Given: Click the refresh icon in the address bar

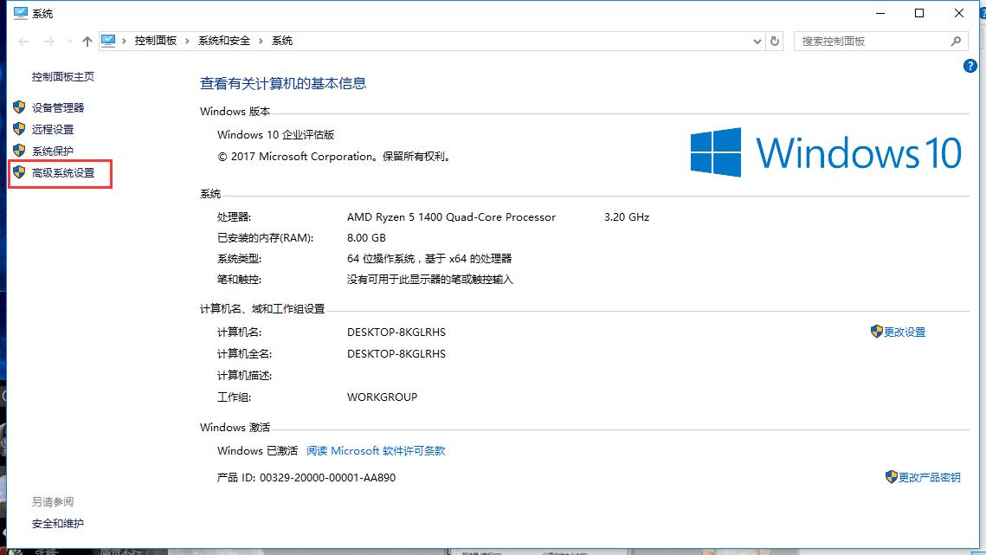Looking at the screenshot, I should click(x=773, y=41).
